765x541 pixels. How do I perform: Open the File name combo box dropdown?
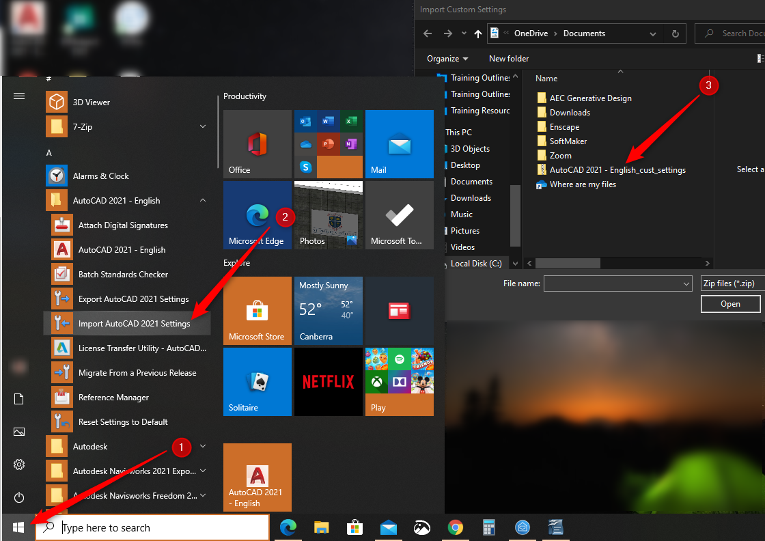[x=686, y=284]
